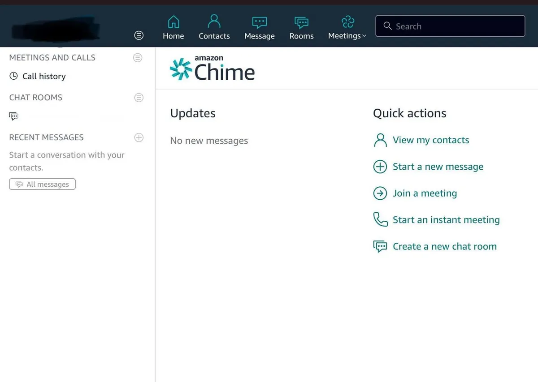The image size is (538, 382).
Task: Click inside the Search field
Action: [450, 26]
